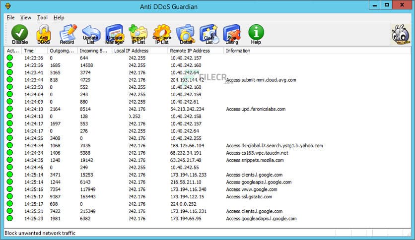Select outgoing value 9187
The width and height of the screenshot is (415, 240).
55,197
